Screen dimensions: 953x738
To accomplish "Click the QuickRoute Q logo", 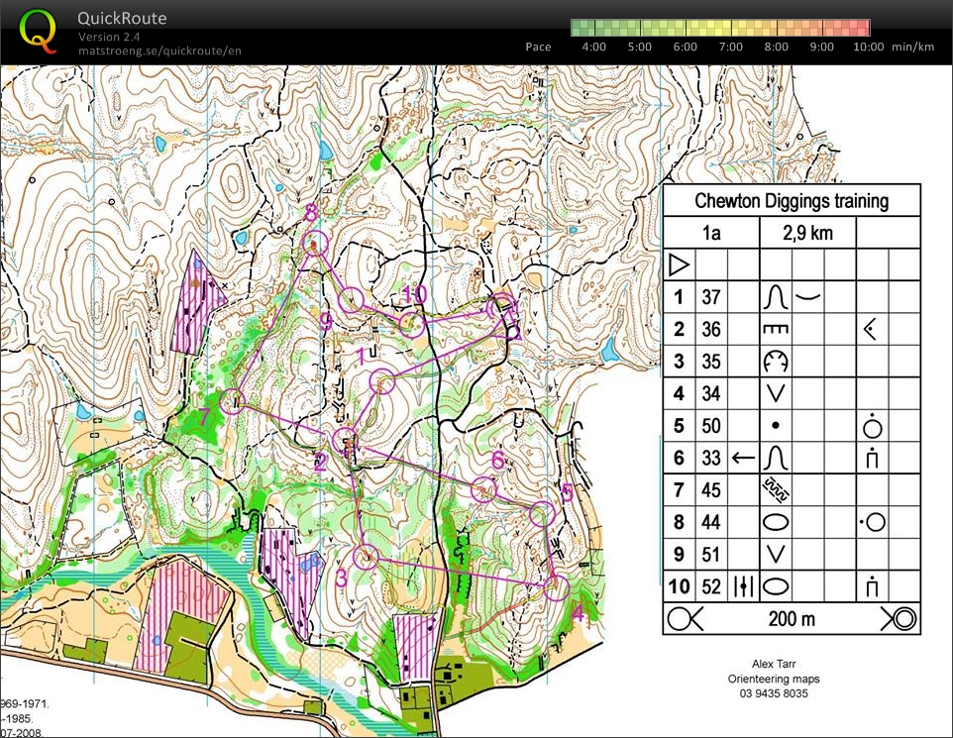I will pos(38,29).
